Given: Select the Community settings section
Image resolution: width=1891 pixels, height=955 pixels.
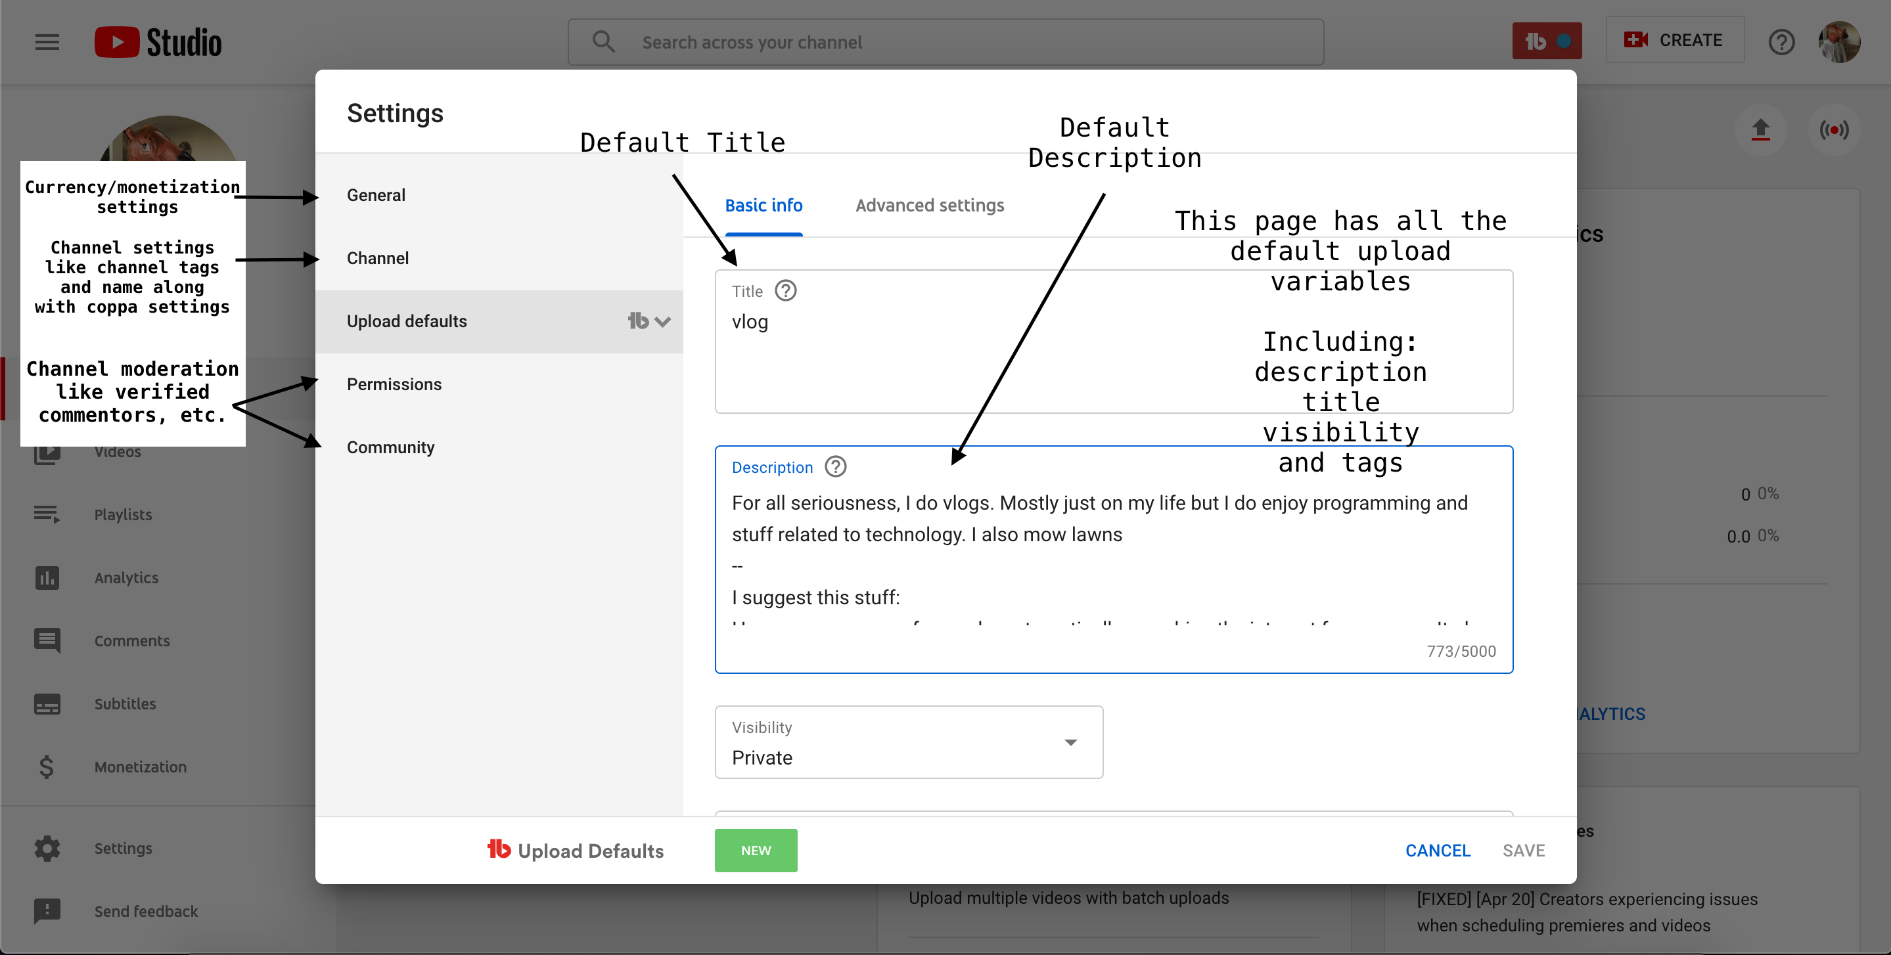Looking at the screenshot, I should pyautogui.click(x=390, y=447).
